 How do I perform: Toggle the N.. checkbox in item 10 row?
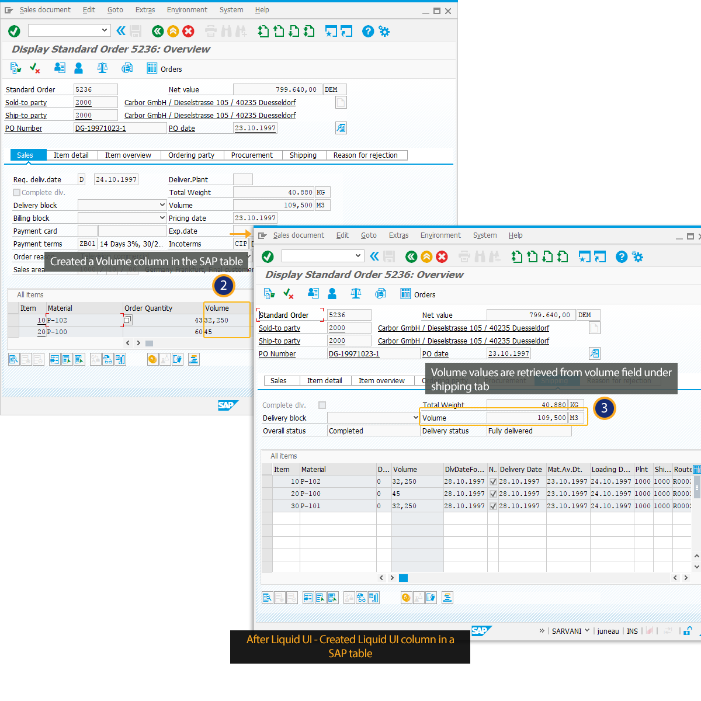pyautogui.click(x=493, y=481)
